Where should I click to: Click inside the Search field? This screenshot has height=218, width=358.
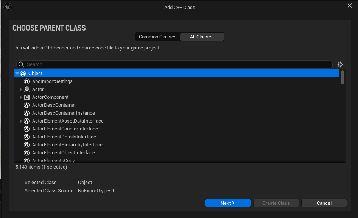point(151,64)
